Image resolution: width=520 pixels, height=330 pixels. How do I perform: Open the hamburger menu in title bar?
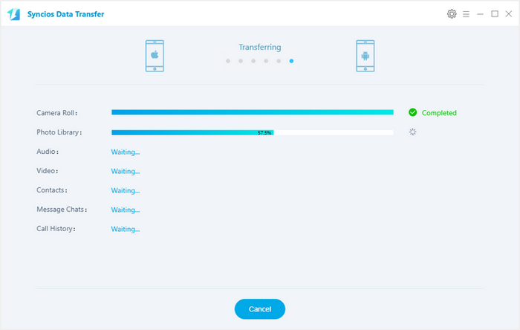(466, 14)
